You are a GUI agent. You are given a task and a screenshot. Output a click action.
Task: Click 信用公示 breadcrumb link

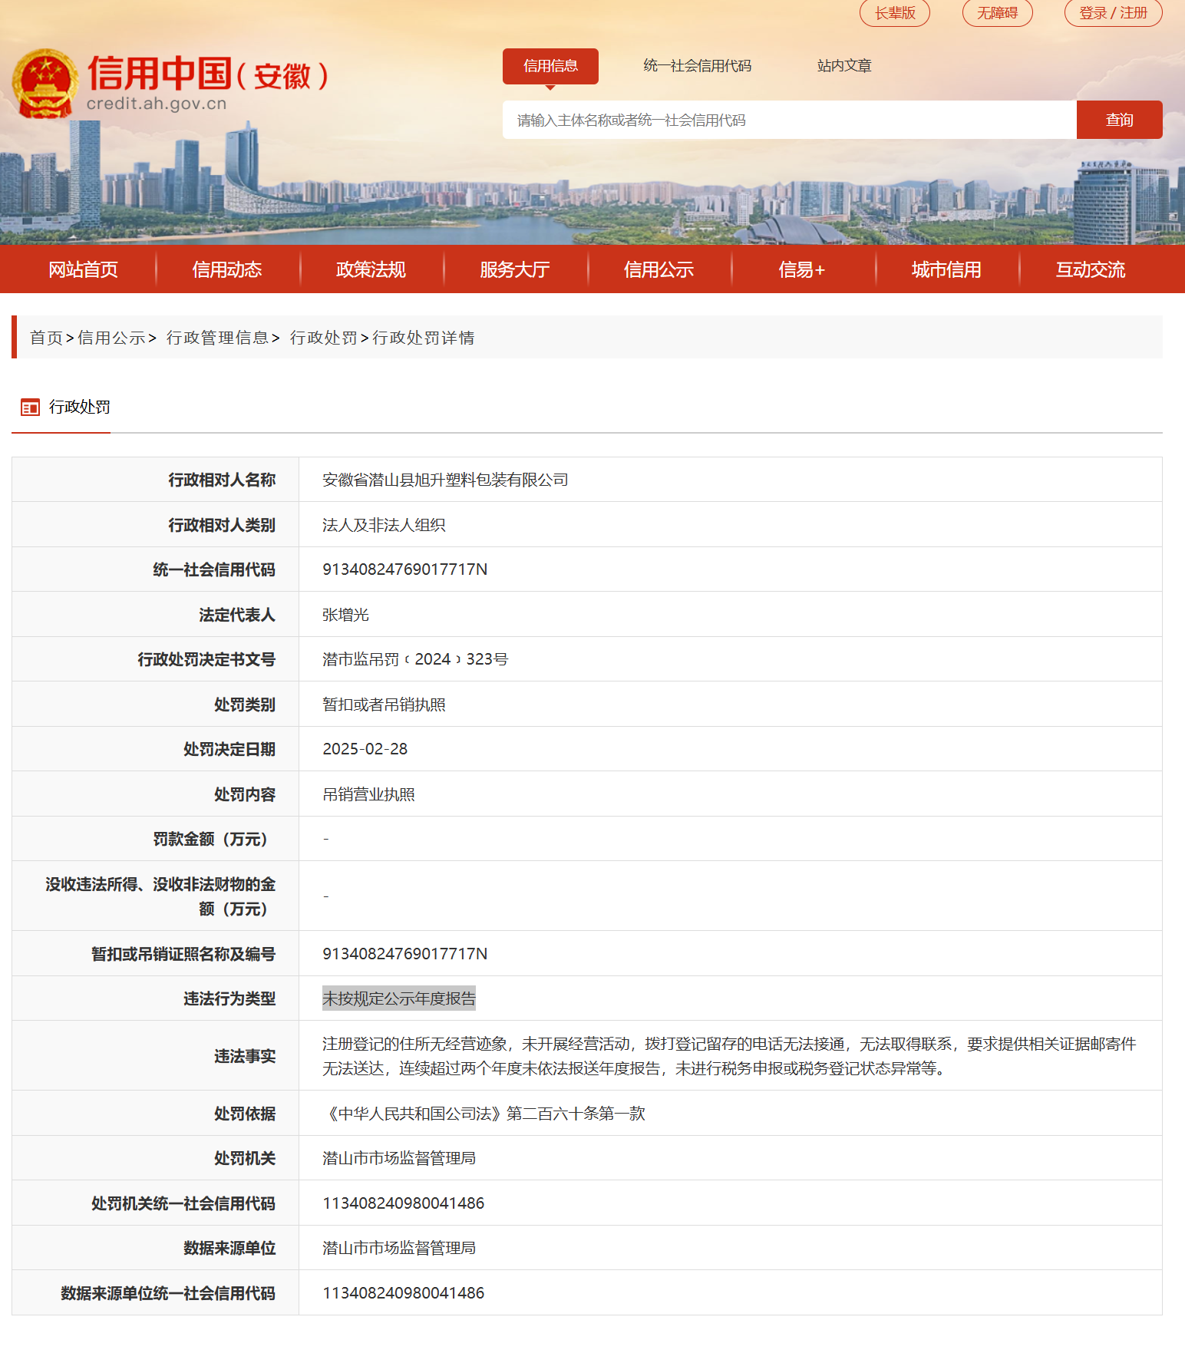[x=111, y=338]
